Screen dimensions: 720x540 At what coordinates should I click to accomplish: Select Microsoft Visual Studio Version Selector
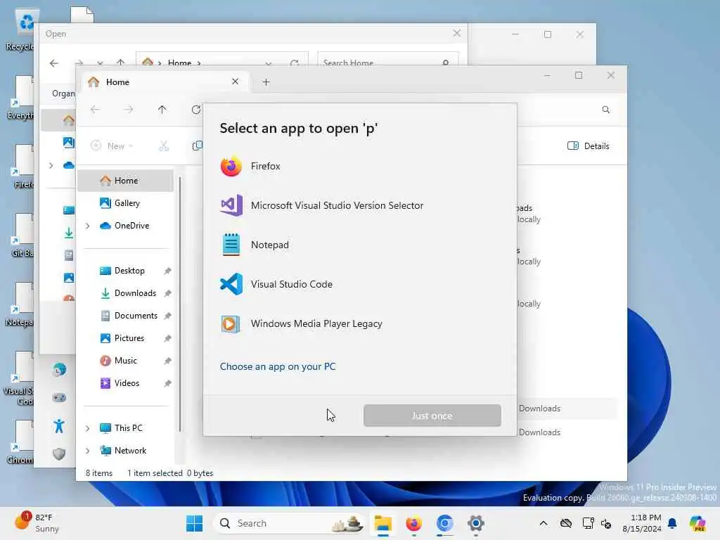359,205
